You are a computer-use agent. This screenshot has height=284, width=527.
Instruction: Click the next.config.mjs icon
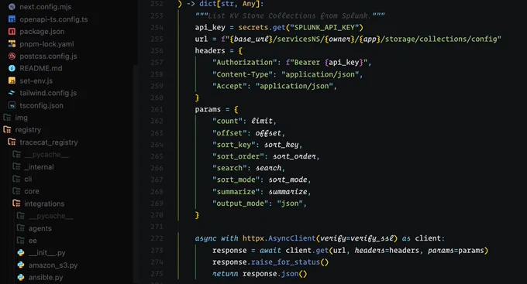pos(12,7)
